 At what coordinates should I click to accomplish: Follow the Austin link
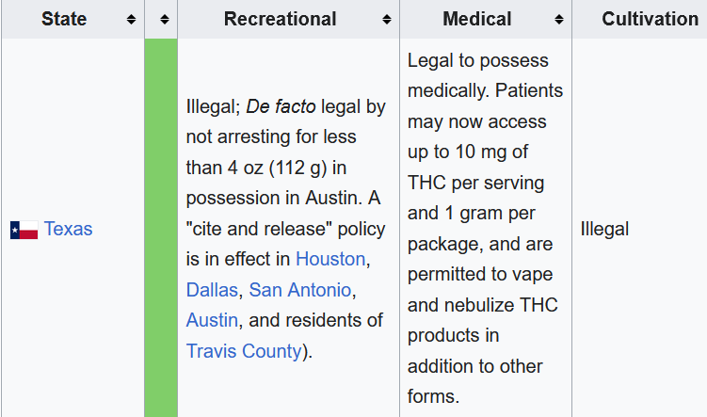coord(212,320)
